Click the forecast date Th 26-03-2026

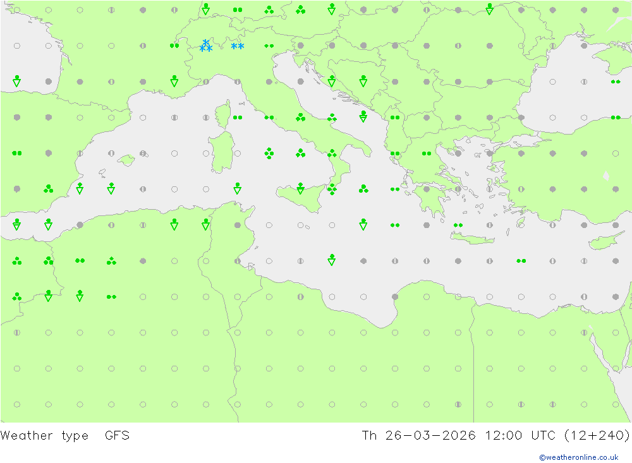(418, 435)
